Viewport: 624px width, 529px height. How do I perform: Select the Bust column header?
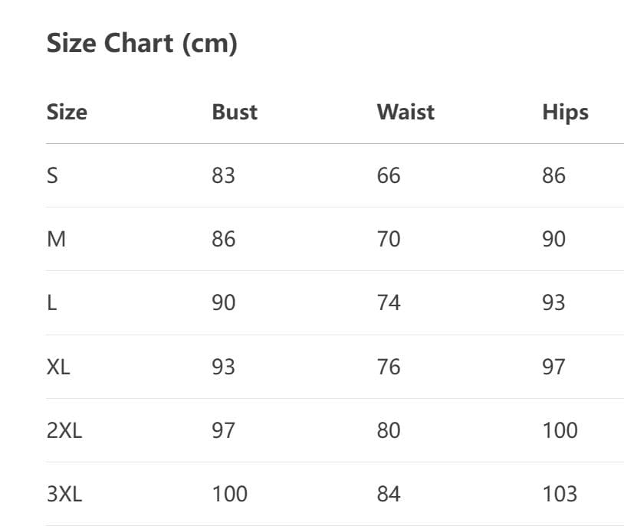[x=235, y=113]
